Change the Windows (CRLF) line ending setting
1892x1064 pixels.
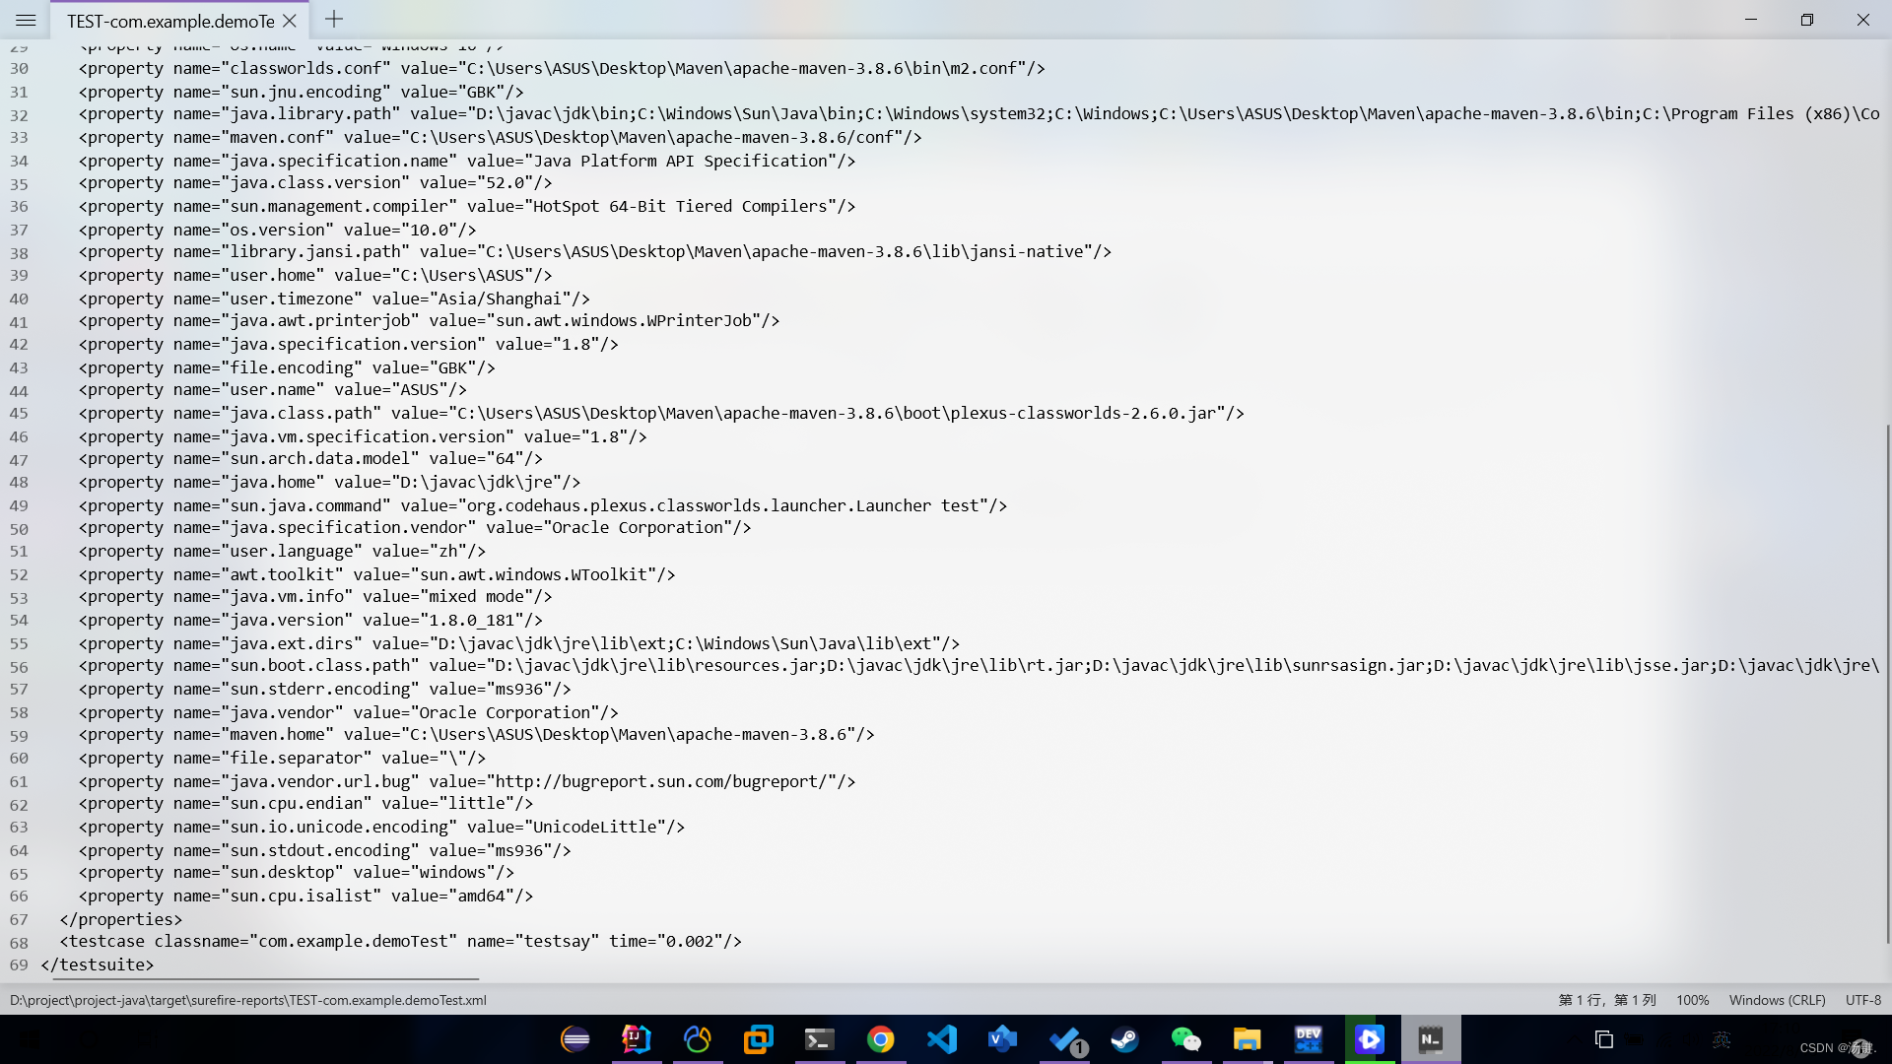pyautogui.click(x=1777, y=1000)
